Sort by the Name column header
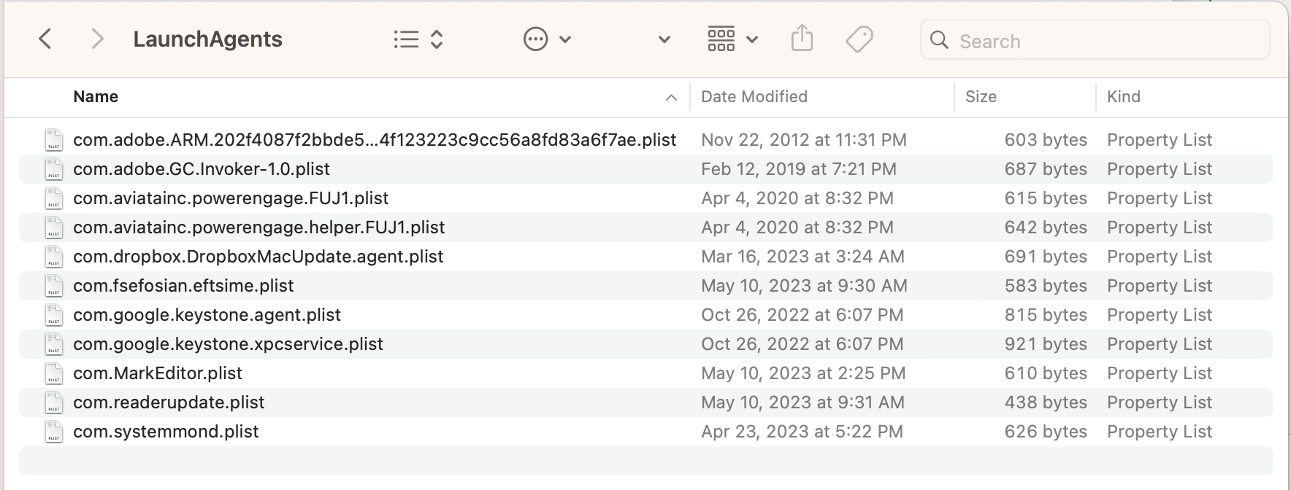Viewport: 1291px width, 490px height. pyautogui.click(x=96, y=97)
